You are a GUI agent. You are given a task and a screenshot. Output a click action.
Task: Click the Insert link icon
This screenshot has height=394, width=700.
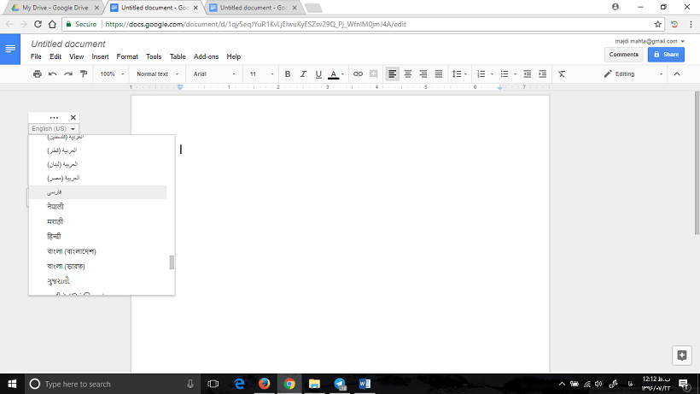click(x=358, y=74)
